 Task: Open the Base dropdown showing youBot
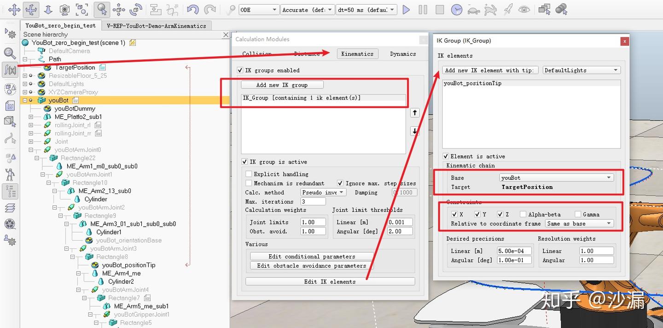click(x=557, y=178)
